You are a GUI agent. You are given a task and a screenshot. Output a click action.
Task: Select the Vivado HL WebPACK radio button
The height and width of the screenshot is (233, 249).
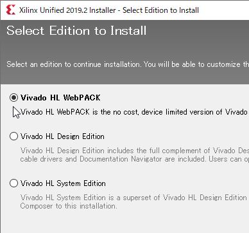(x=13, y=98)
